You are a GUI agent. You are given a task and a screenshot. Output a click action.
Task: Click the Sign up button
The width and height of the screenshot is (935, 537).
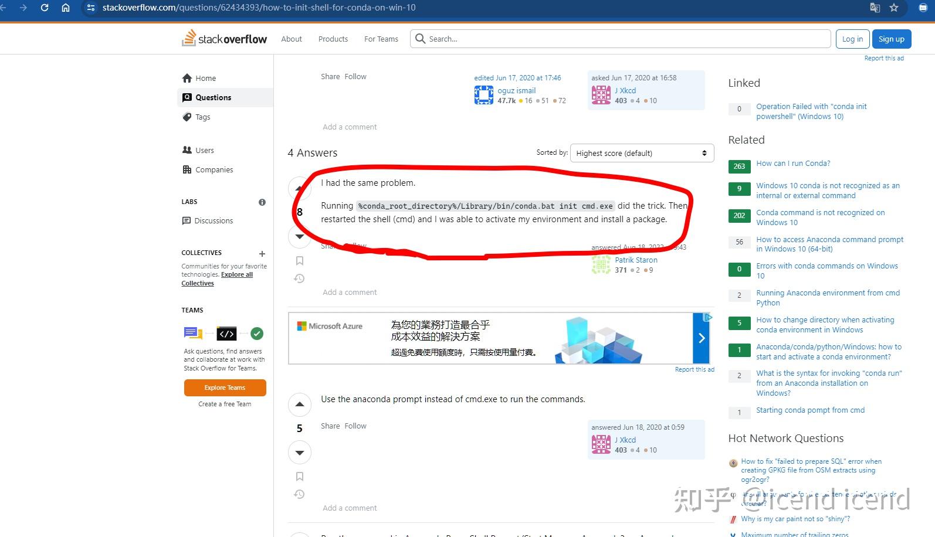(892, 39)
